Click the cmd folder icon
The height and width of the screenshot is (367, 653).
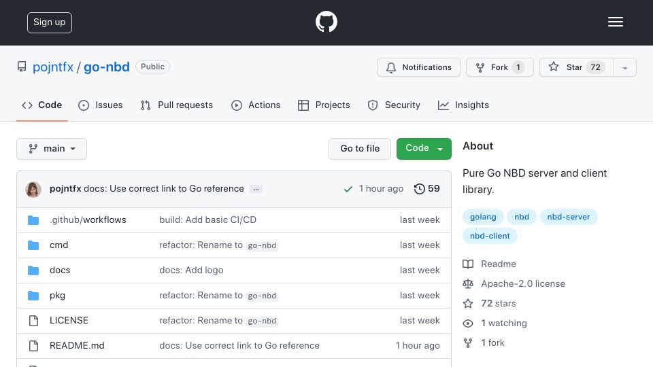coord(33,245)
